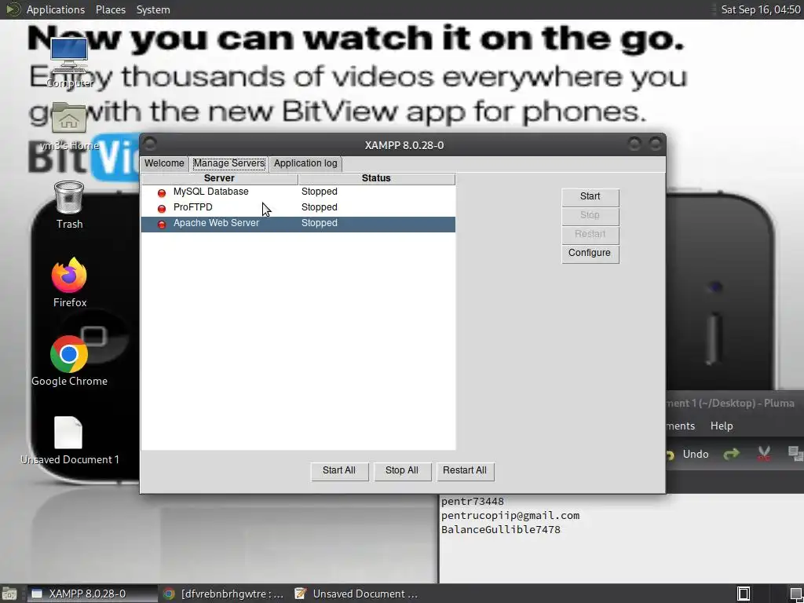The height and width of the screenshot is (603, 804).
Task: Click Stop All servers
Action: click(x=403, y=471)
